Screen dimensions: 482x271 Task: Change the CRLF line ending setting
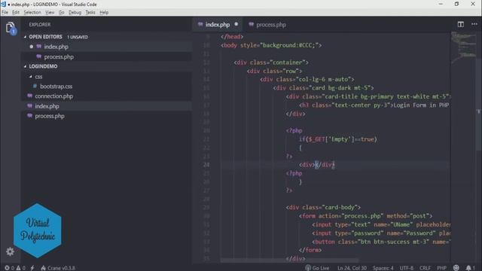425,268
